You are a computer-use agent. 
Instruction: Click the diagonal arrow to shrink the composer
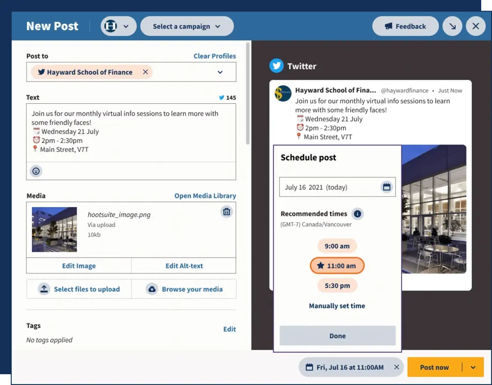[452, 26]
